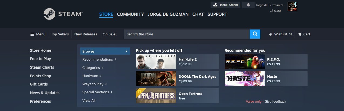Expand Jorge de Guzman account dropdown
The image size is (344, 111).
[x=269, y=5]
